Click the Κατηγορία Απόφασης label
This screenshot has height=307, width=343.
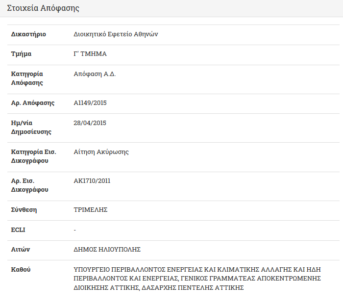click(x=27, y=78)
